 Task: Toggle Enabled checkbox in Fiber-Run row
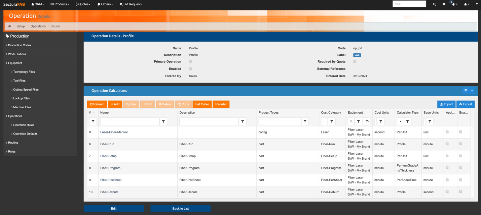[460, 144]
